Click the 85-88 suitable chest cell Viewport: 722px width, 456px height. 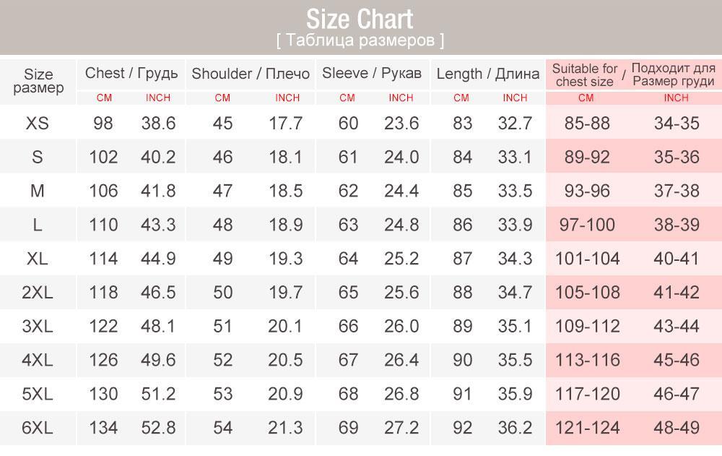click(587, 123)
